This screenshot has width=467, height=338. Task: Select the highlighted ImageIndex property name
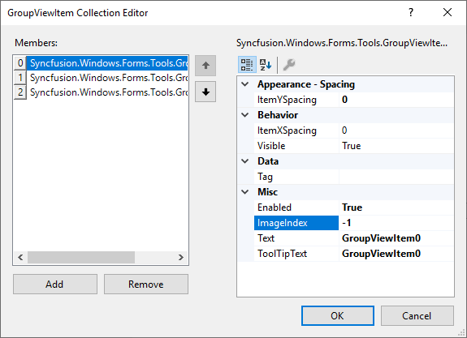point(296,223)
